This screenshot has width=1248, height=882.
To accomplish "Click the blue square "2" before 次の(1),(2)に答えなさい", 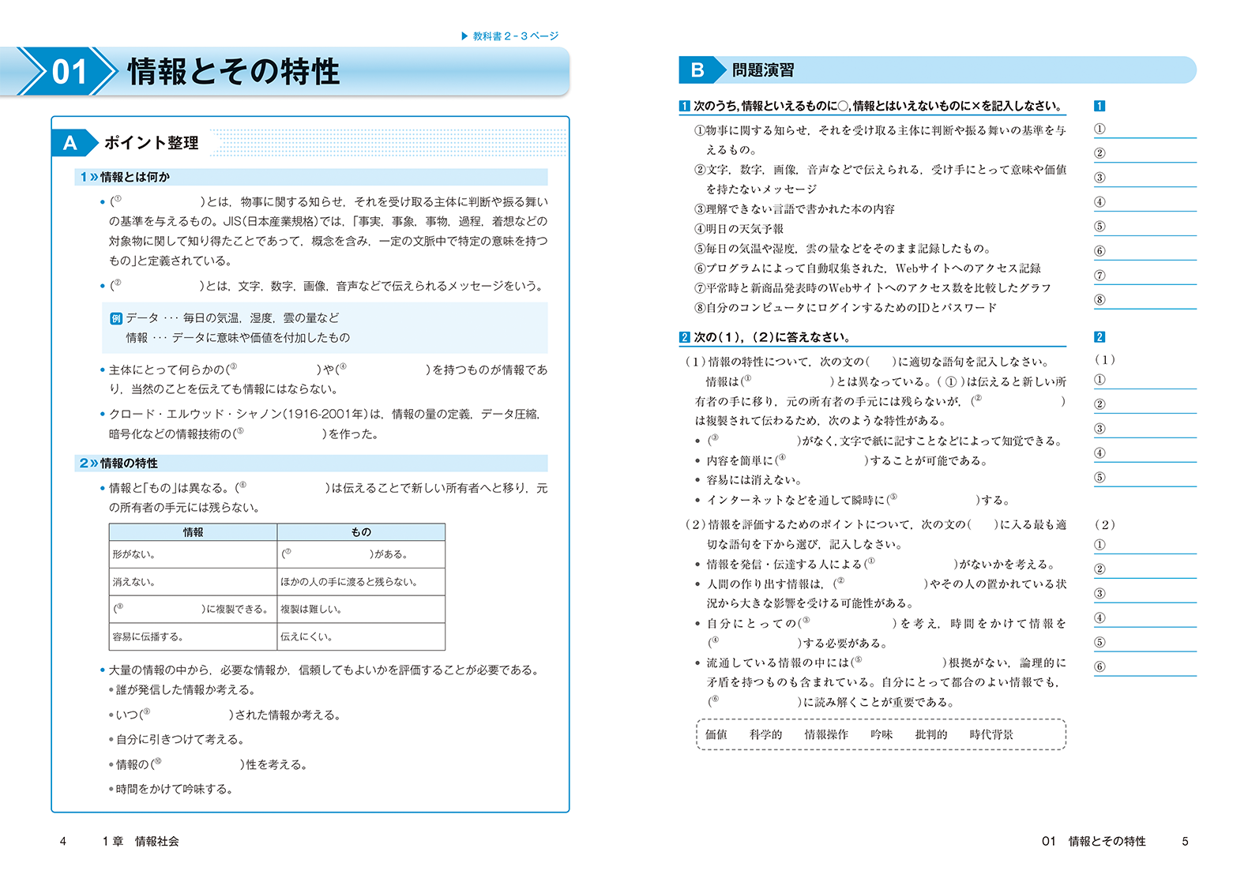I will pyautogui.click(x=685, y=337).
